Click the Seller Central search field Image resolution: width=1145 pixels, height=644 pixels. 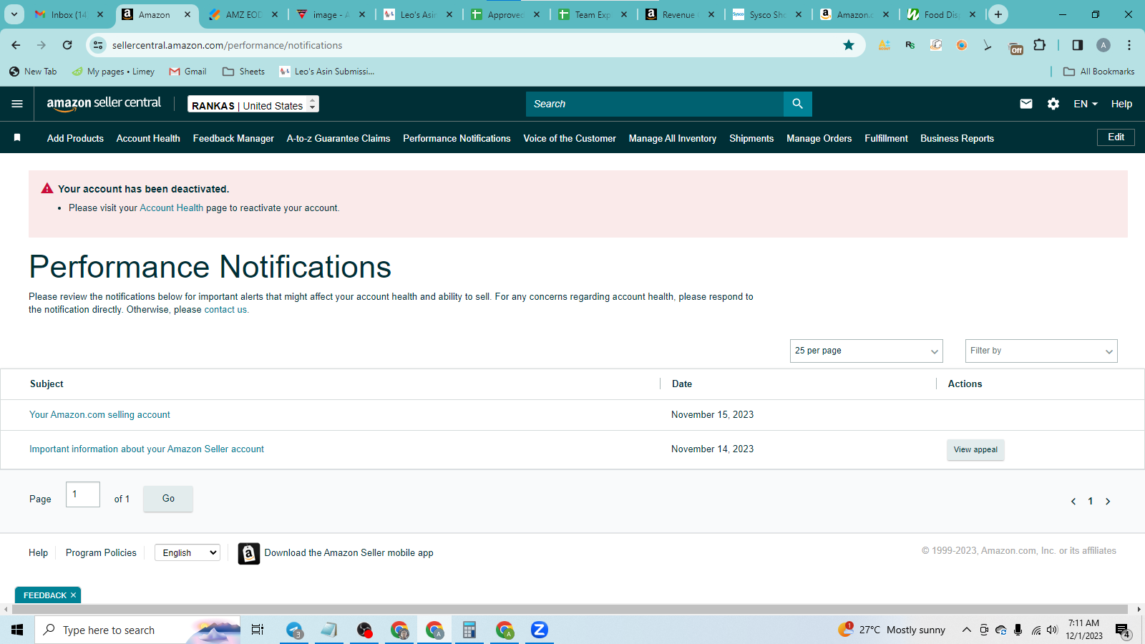coord(655,104)
